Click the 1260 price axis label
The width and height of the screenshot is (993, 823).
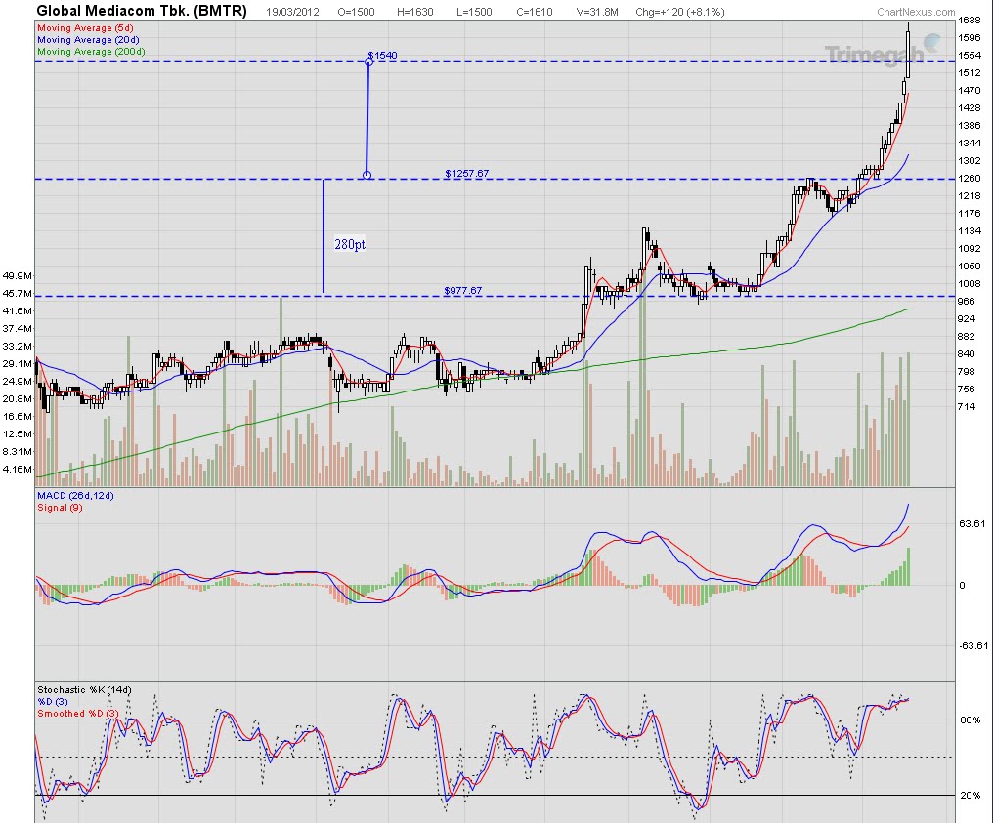tap(969, 179)
